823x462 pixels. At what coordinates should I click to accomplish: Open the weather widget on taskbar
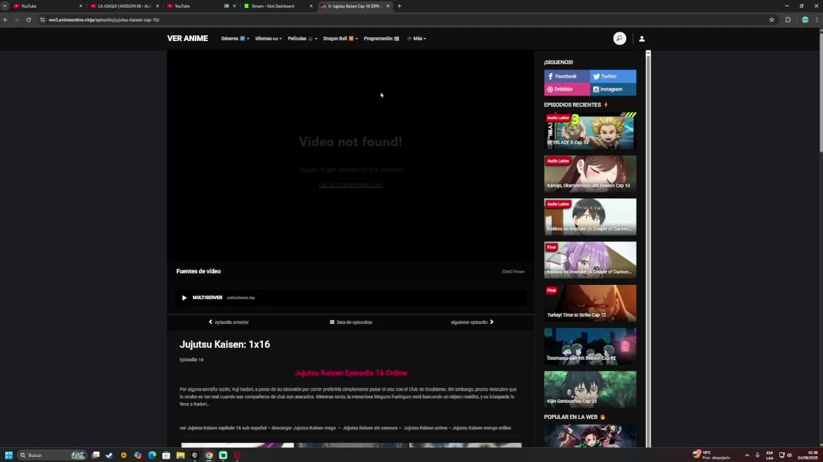pos(711,455)
